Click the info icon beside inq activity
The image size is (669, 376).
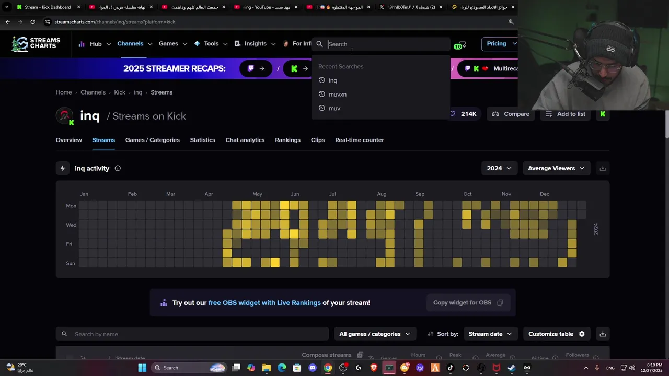118,168
